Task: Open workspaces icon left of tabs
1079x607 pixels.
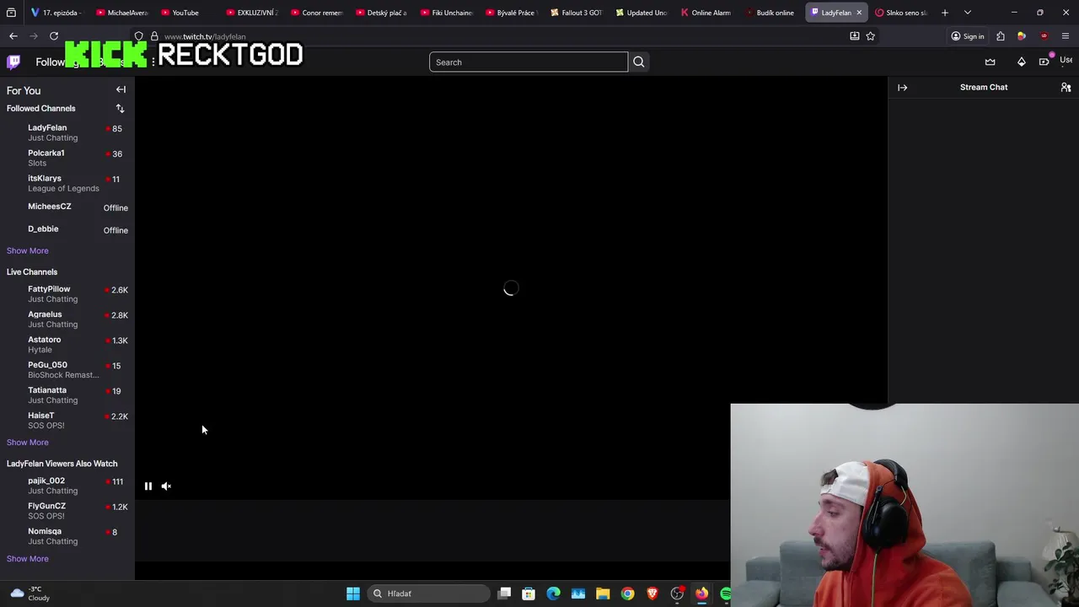Action: [x=11, y=13]
